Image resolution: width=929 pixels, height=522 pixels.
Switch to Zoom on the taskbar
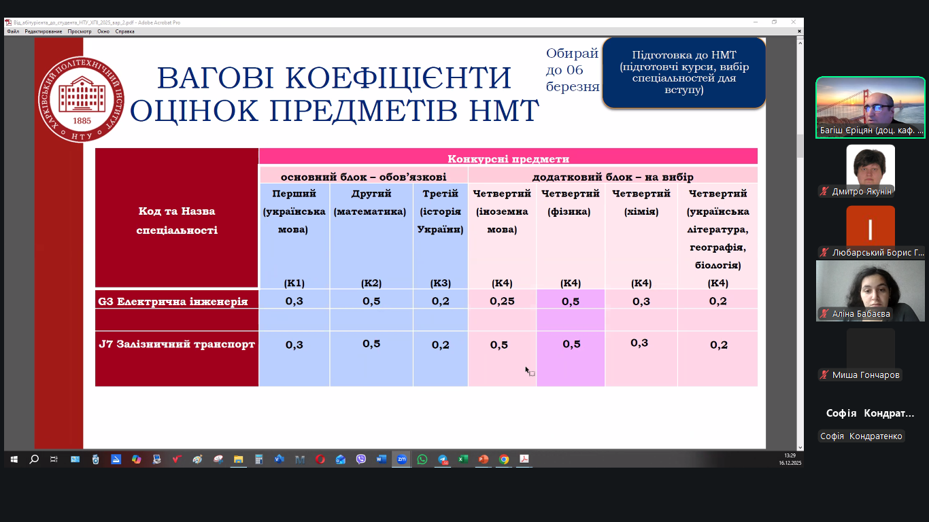point(402,459)
